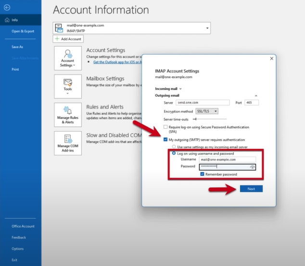Enable Require log-on using SPA checkbox
The width and height of the screenshot is (305, 266).
coord(165,127)
